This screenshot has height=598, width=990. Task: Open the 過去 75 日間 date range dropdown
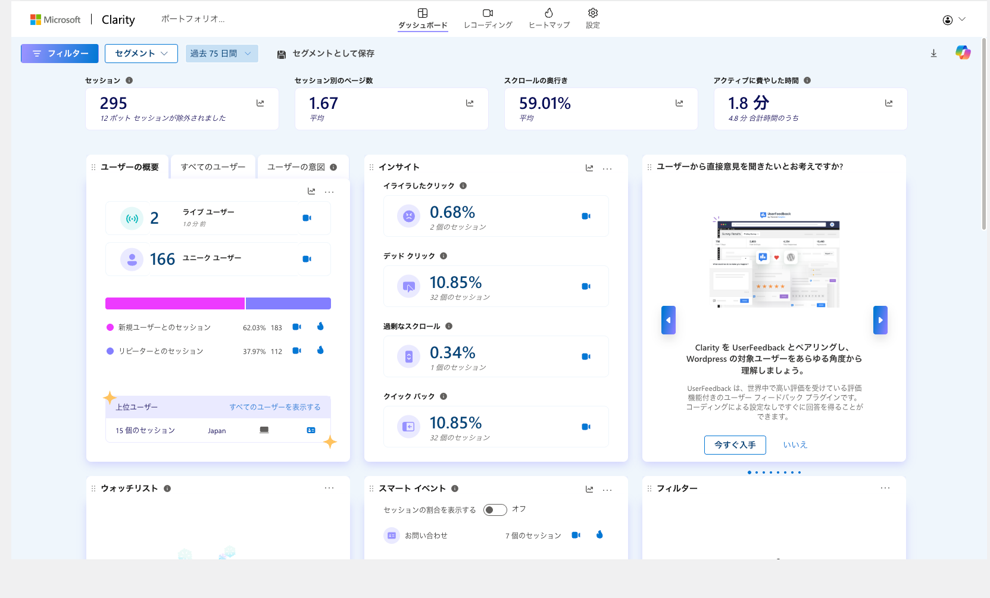pyautogui.click(x=221, y=54)
